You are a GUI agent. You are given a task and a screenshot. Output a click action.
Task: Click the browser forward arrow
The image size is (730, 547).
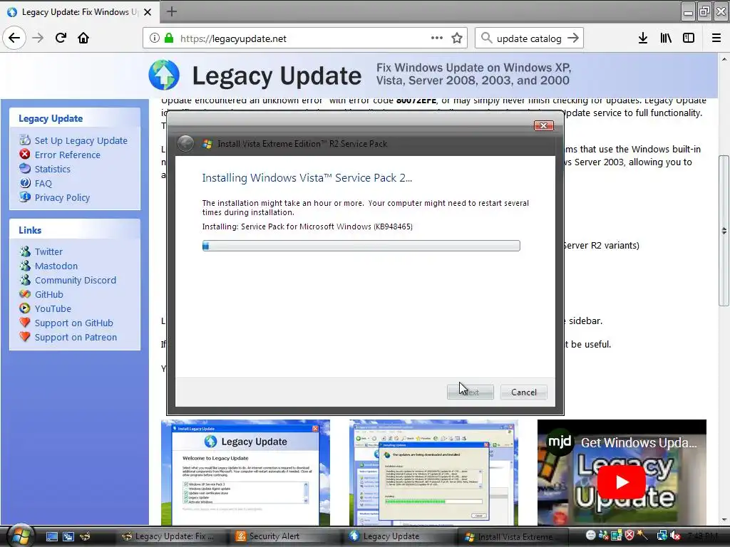tap(38, 38)
